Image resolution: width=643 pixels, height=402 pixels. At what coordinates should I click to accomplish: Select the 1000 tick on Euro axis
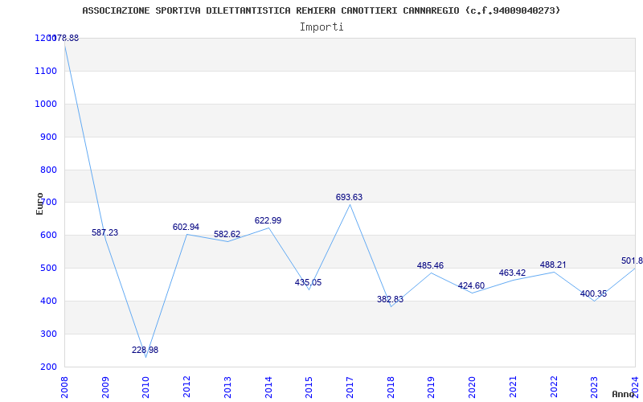(47, 104)
